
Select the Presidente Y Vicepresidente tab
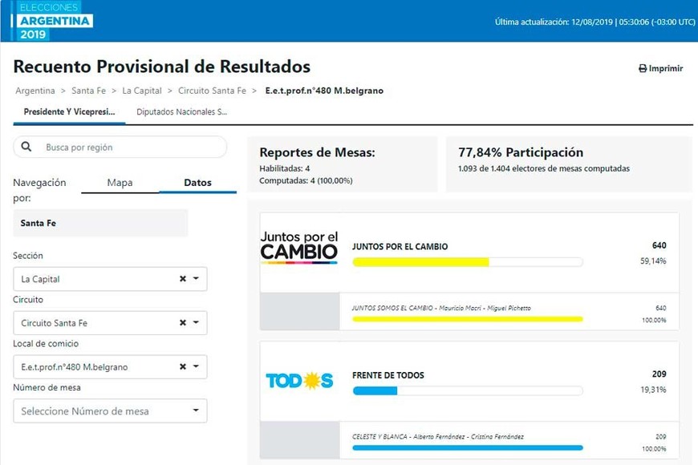(69, 112)
